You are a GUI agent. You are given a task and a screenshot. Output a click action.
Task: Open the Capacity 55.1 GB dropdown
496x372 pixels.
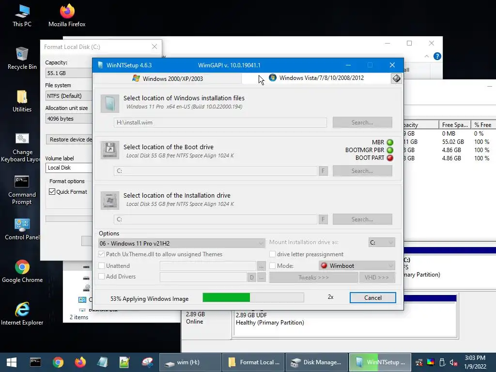click(69, 73)
